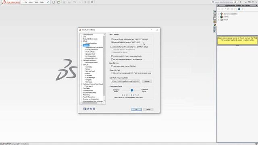This screenshot has width=258, height=145.
Task: Pin the SolidWorks menu bar with pushpin
Action: 48,2
